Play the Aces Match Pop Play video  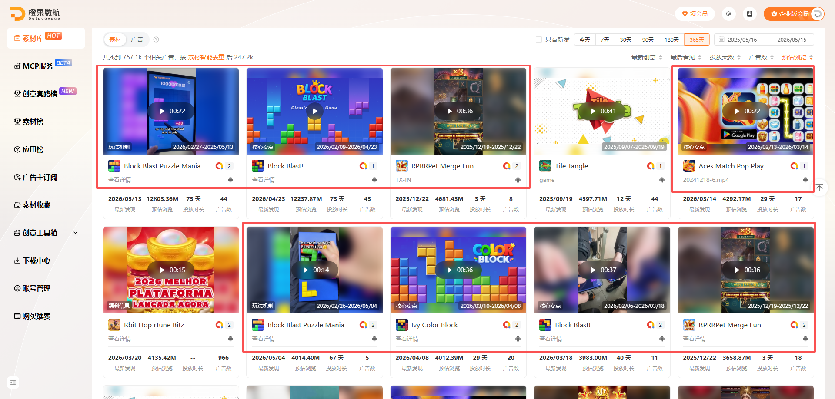746,111
